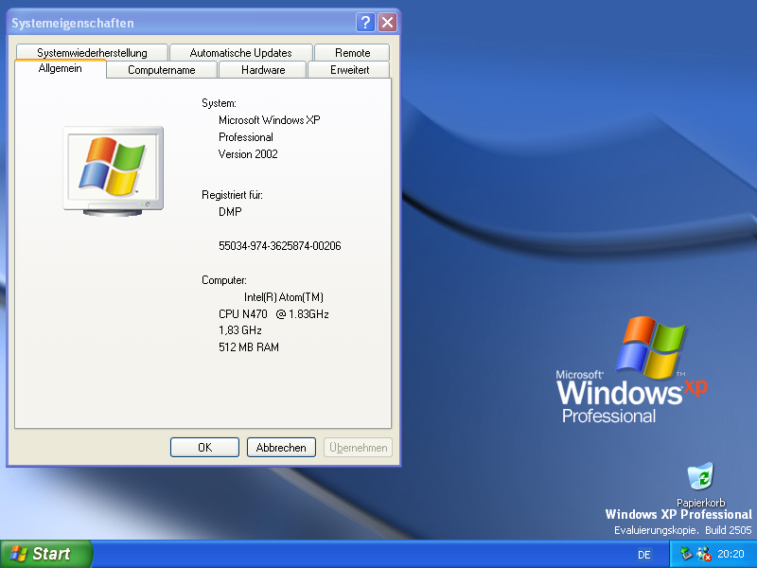Select the Allgemein tab
Image resolution: width=757 pixels, height=568 pixels.
[x=61, y=68]
